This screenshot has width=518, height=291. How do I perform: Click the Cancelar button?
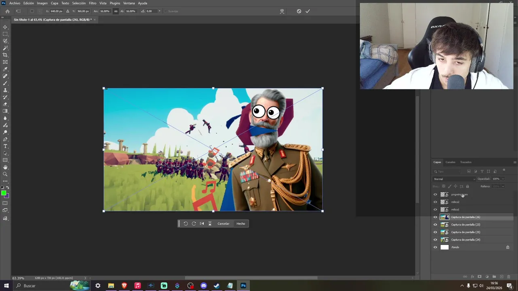pyautogui.click(x=223, y=224)
